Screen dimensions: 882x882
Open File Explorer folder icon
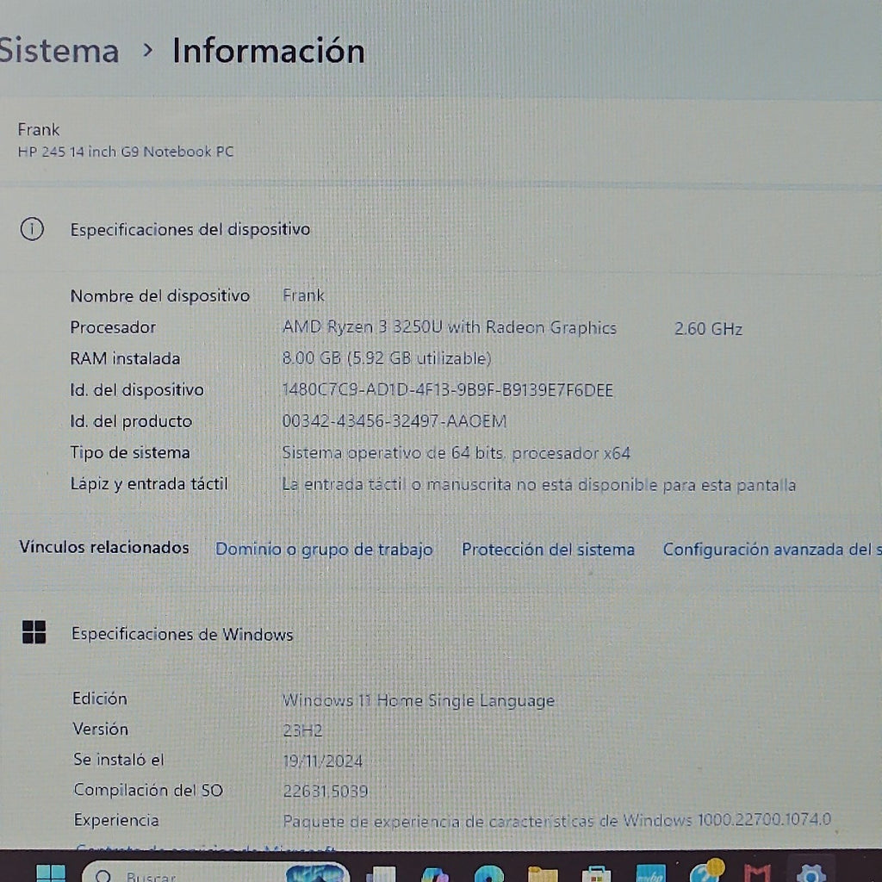(x=543, y=874)
